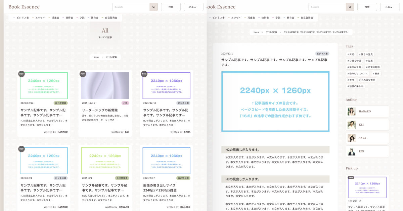
Task: Click the #日常 tag in the Tags sidebar
Action: (351, 54)
